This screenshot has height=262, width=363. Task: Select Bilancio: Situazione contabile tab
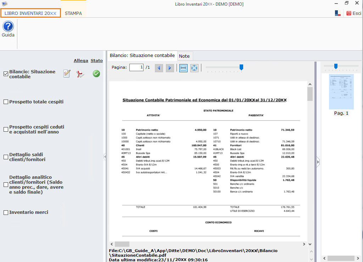(142, 56)
